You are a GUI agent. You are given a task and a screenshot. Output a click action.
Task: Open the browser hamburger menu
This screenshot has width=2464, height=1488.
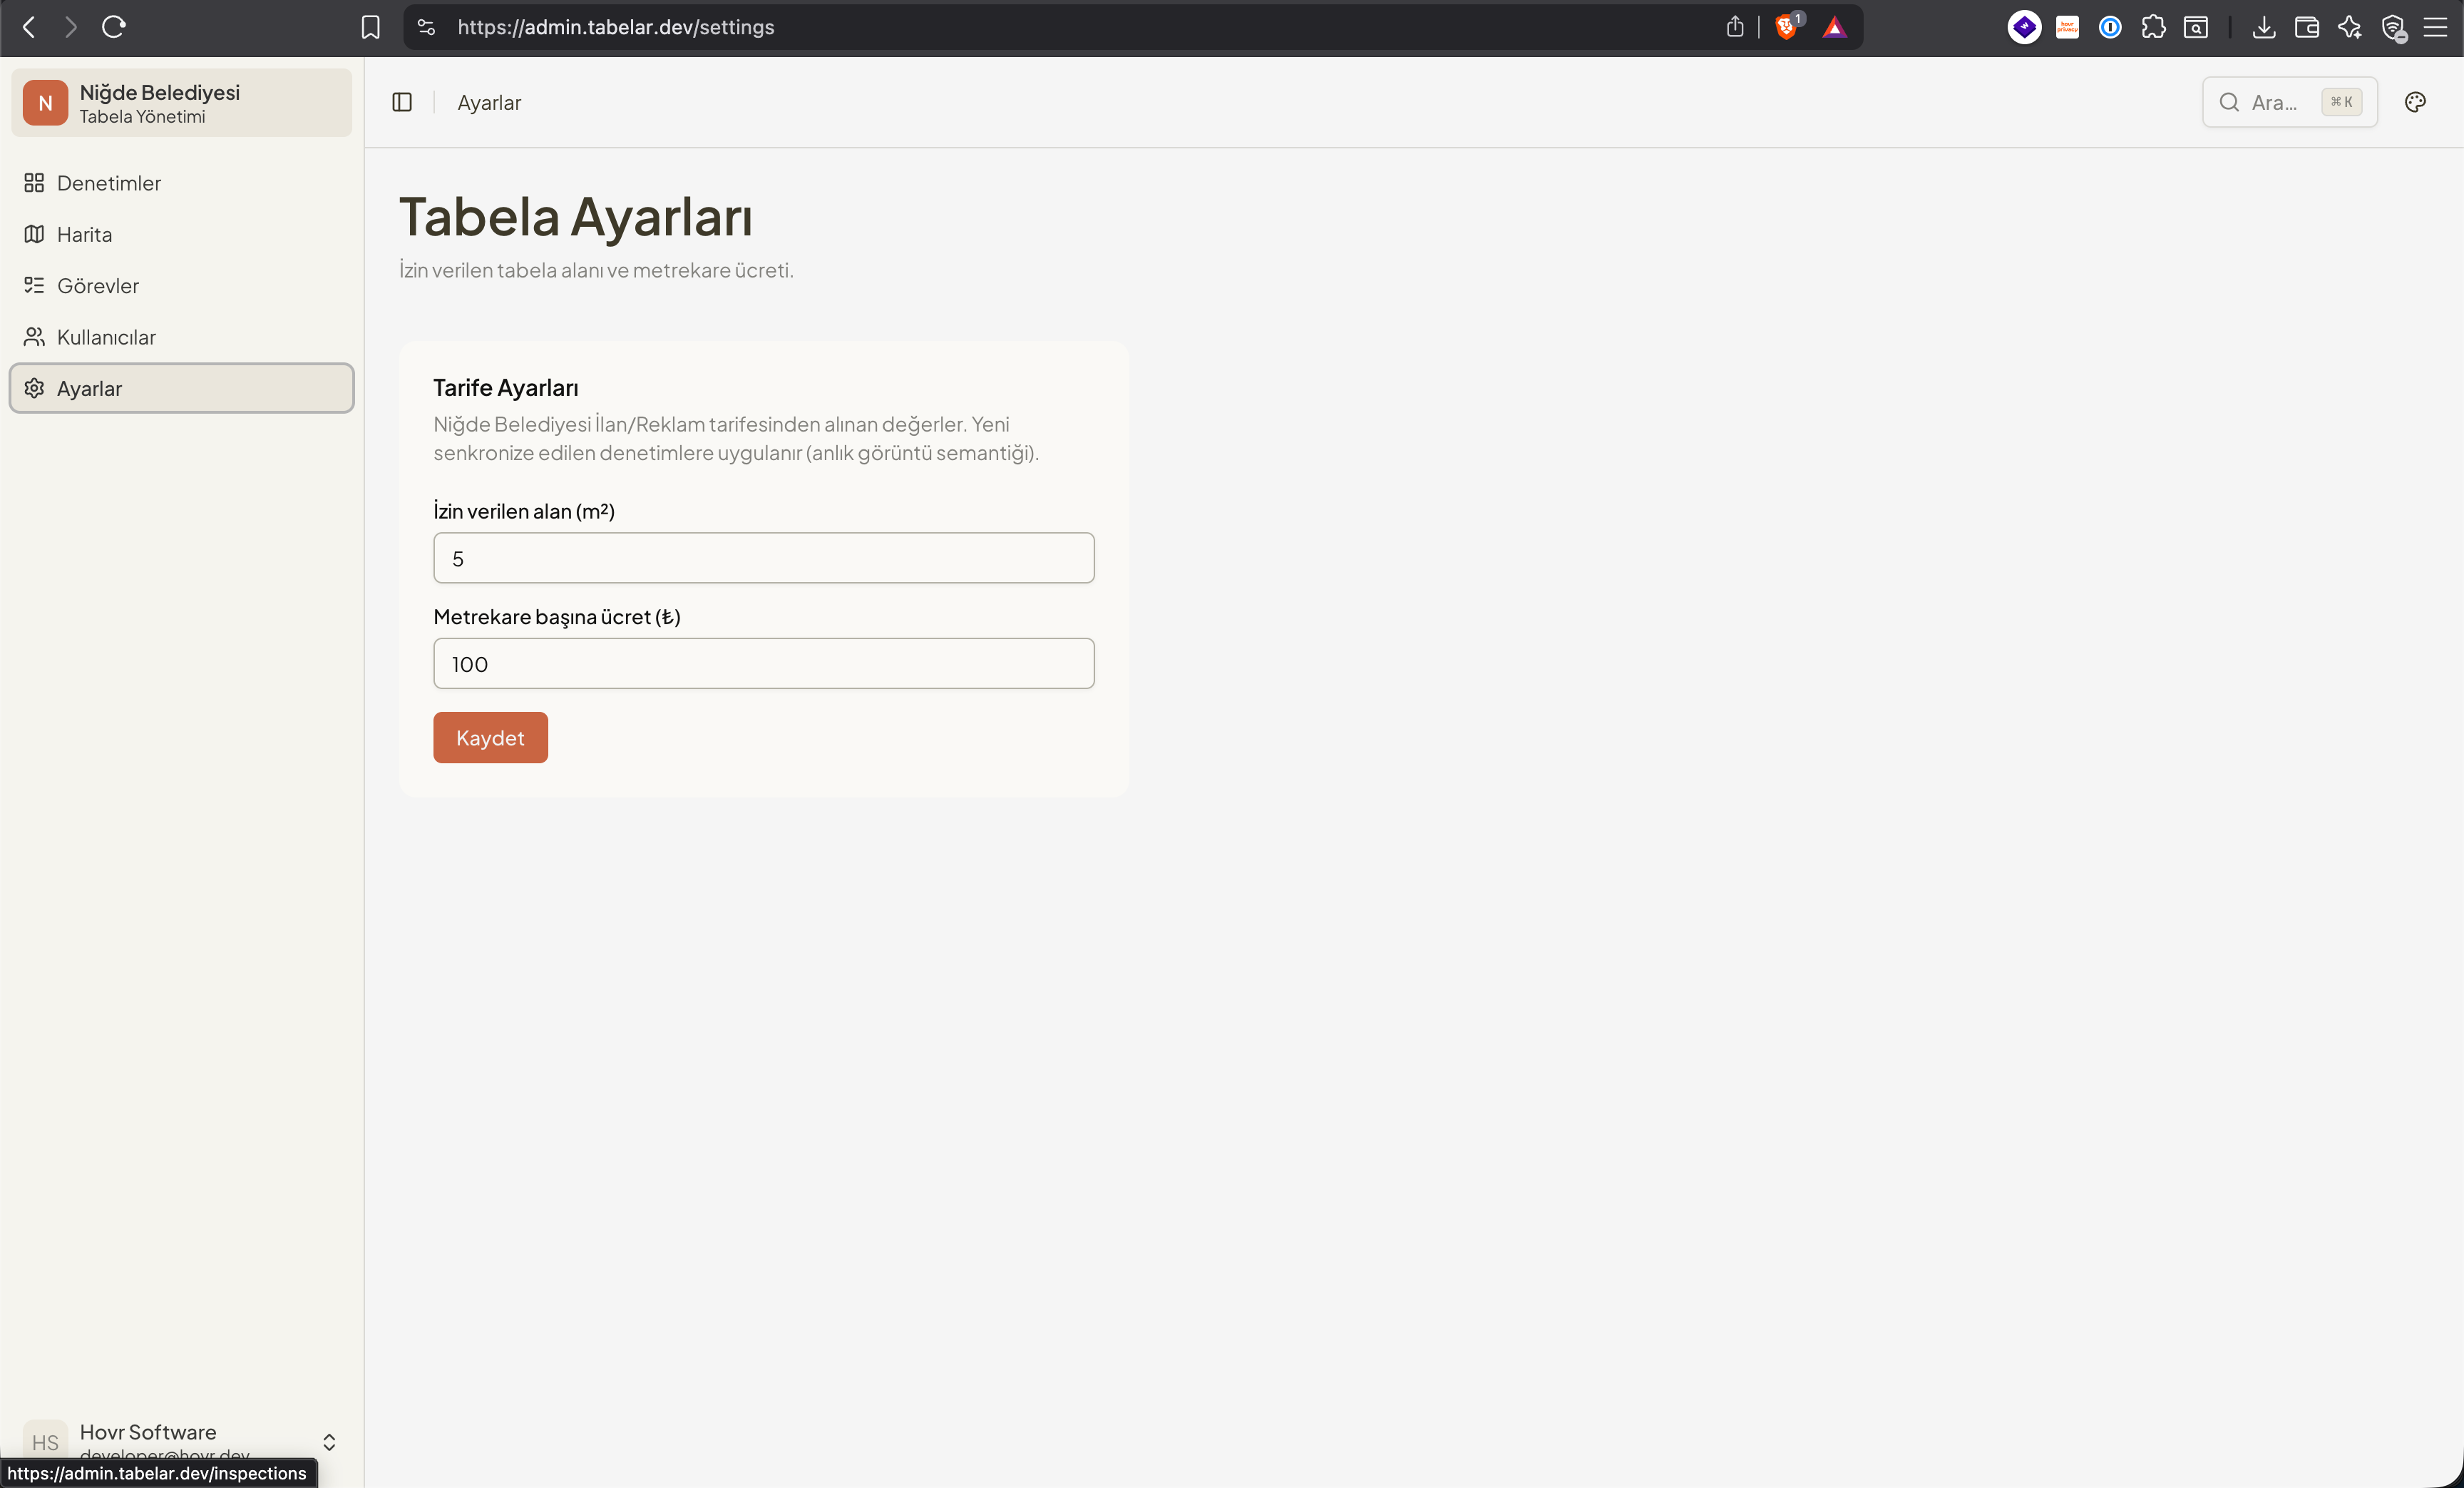[x=2436, y=27]
